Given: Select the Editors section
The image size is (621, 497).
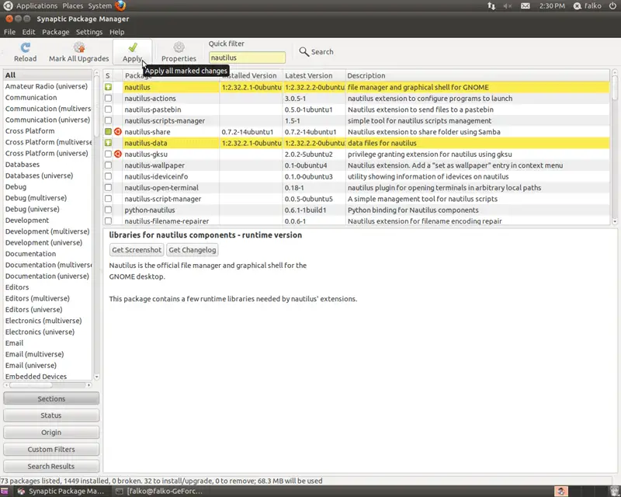Looking at the screenshot, I should [47, 287].
